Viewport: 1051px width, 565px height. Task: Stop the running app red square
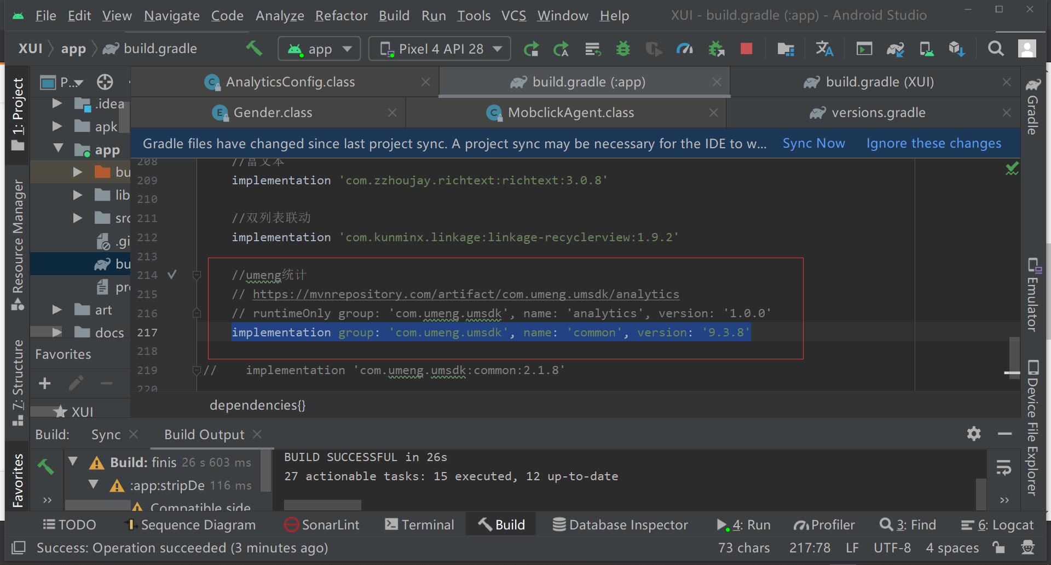pyautogui.click(x=746, y=49)
